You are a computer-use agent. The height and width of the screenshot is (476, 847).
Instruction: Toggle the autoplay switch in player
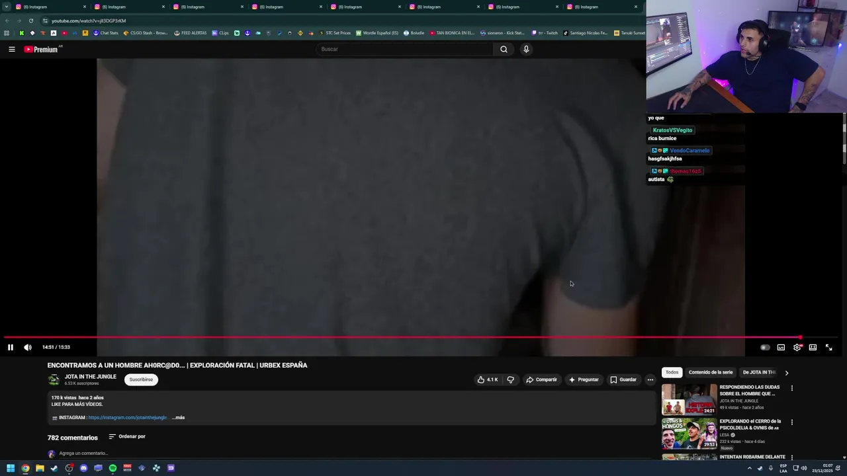pyautogui.click(x=765, y=347)
